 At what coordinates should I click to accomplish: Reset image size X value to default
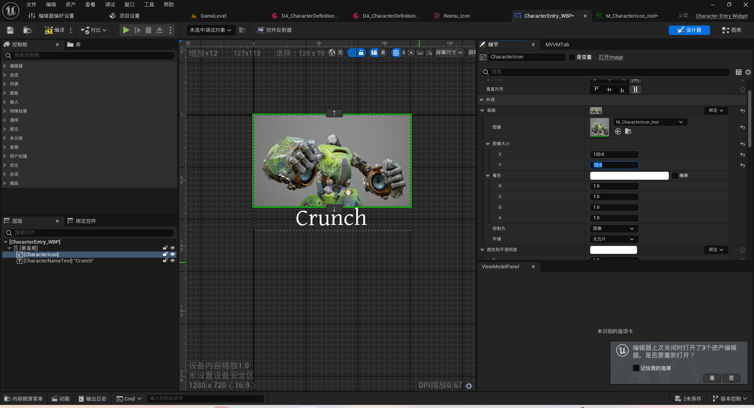(x=743, y=155)
